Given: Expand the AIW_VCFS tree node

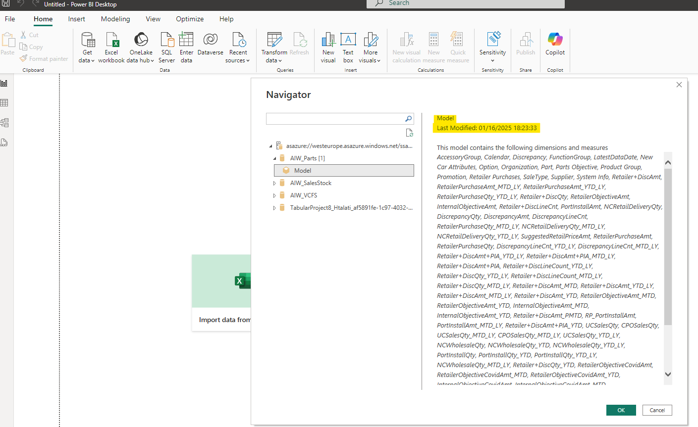Looking at the screenshot, I should click(275, 195).
